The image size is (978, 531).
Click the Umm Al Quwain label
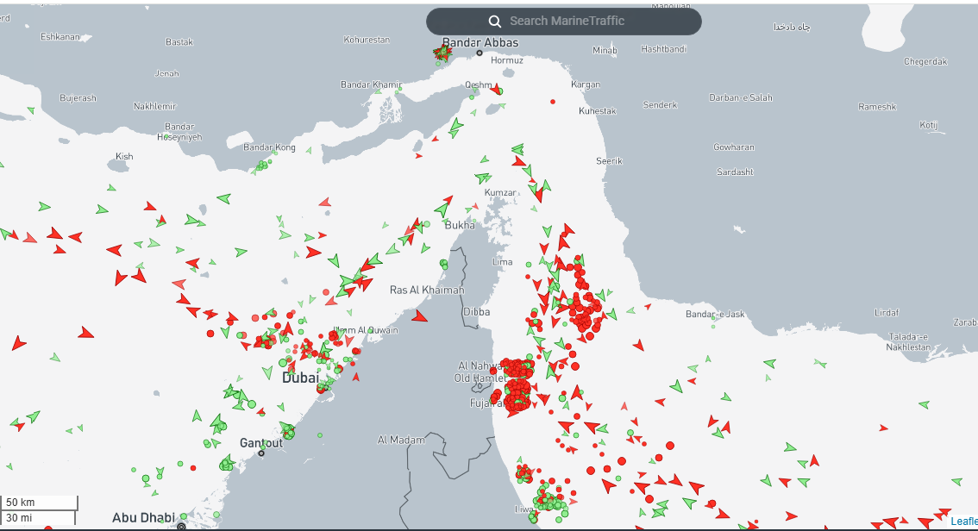coord(366,330)
